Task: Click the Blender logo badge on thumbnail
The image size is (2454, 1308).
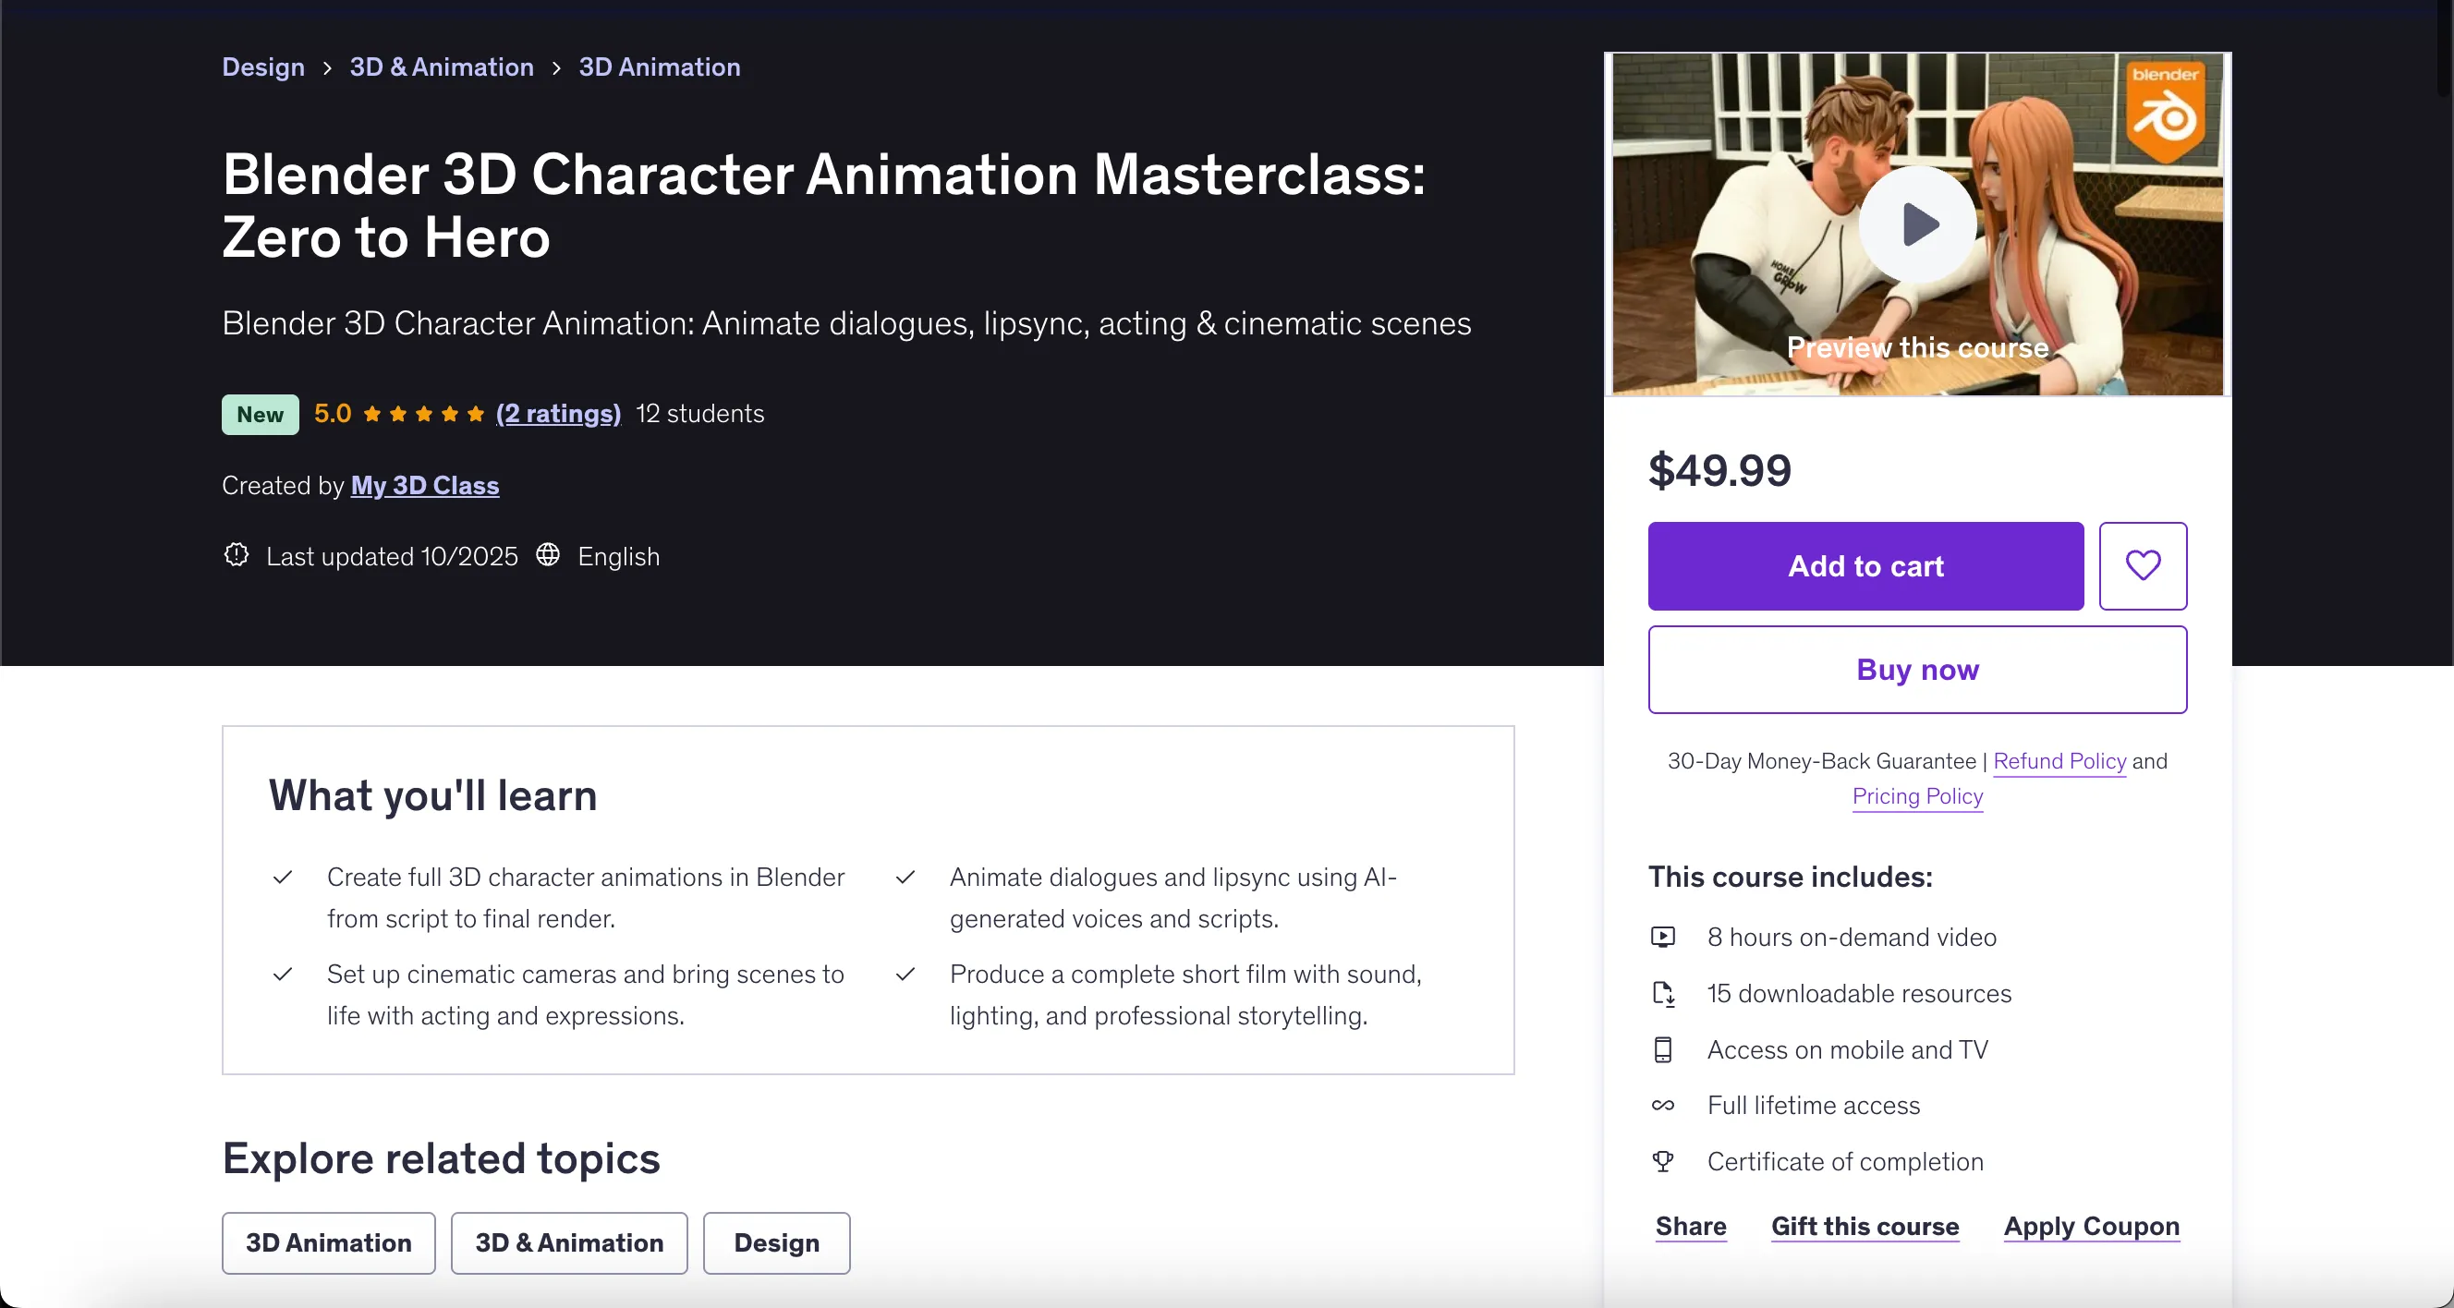Action: click(x=2165, y=111)
